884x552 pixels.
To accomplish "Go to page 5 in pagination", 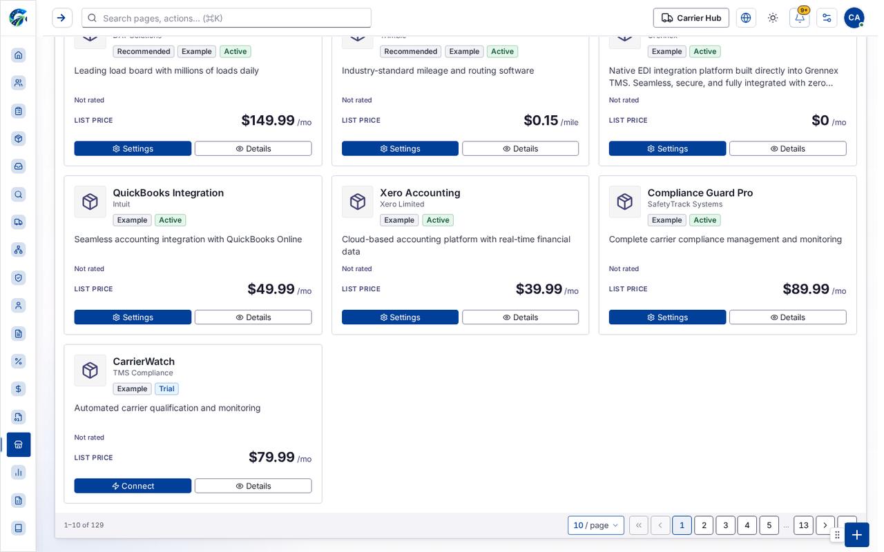I will point(769,525).
